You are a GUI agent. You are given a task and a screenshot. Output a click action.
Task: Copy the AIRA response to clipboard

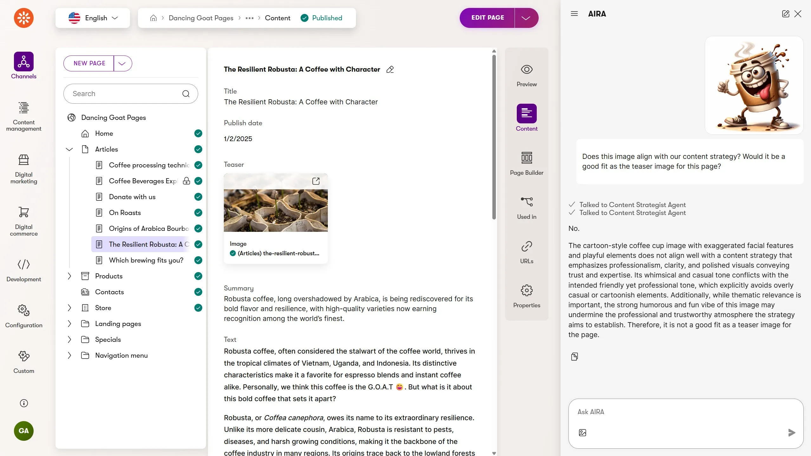(574, 356)
